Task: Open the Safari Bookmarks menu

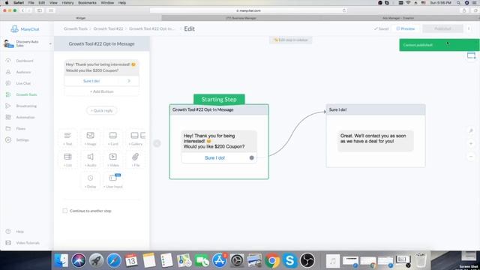Action: click(87, 3)
